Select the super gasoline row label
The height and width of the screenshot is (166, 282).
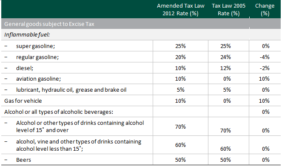click(35, 46)
